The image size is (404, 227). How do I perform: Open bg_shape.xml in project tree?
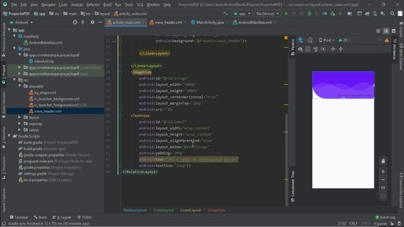pyautogui.click(x=45, y=93)
